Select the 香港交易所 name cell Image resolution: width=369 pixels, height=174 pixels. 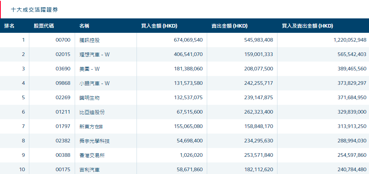[x=92, y=155]
